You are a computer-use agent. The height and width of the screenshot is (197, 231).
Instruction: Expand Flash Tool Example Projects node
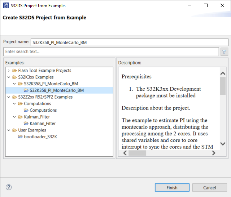click(9, 71)
